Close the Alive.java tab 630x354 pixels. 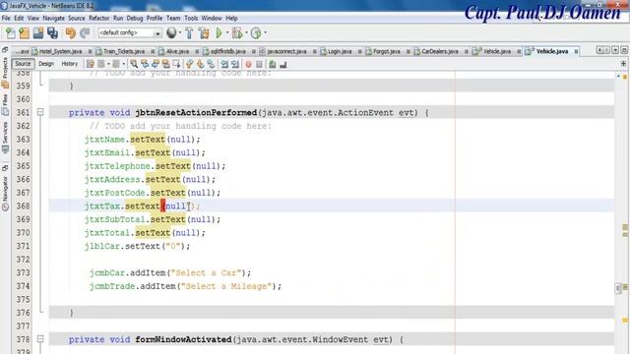[x=197, y=51]
